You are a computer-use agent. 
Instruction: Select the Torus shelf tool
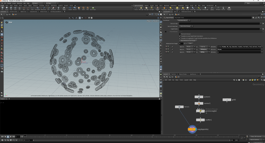coord(15,8)
